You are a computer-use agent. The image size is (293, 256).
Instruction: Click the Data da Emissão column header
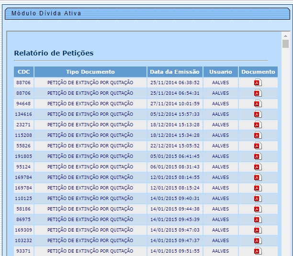[x=175, y=72]
